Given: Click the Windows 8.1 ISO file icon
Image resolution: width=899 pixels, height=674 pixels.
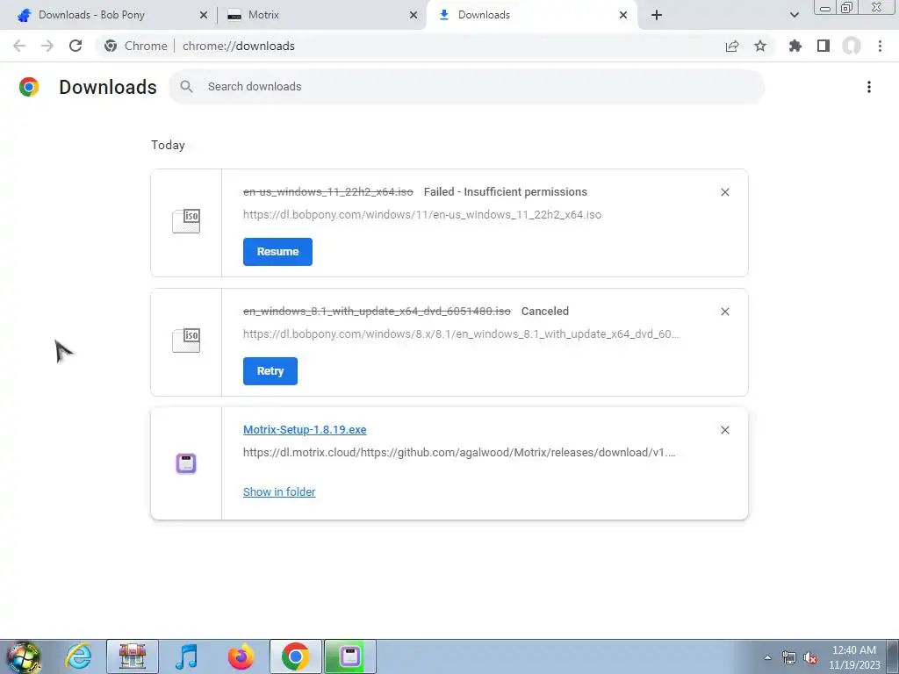Looking at the screenshot, I should pos(186,341).
